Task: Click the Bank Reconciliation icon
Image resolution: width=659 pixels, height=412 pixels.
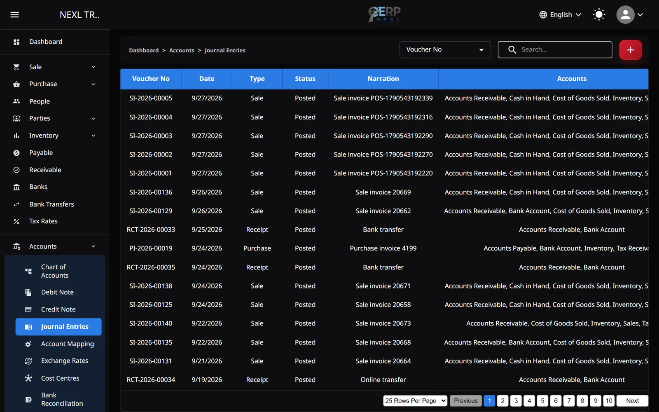Action: pos(28,400)
